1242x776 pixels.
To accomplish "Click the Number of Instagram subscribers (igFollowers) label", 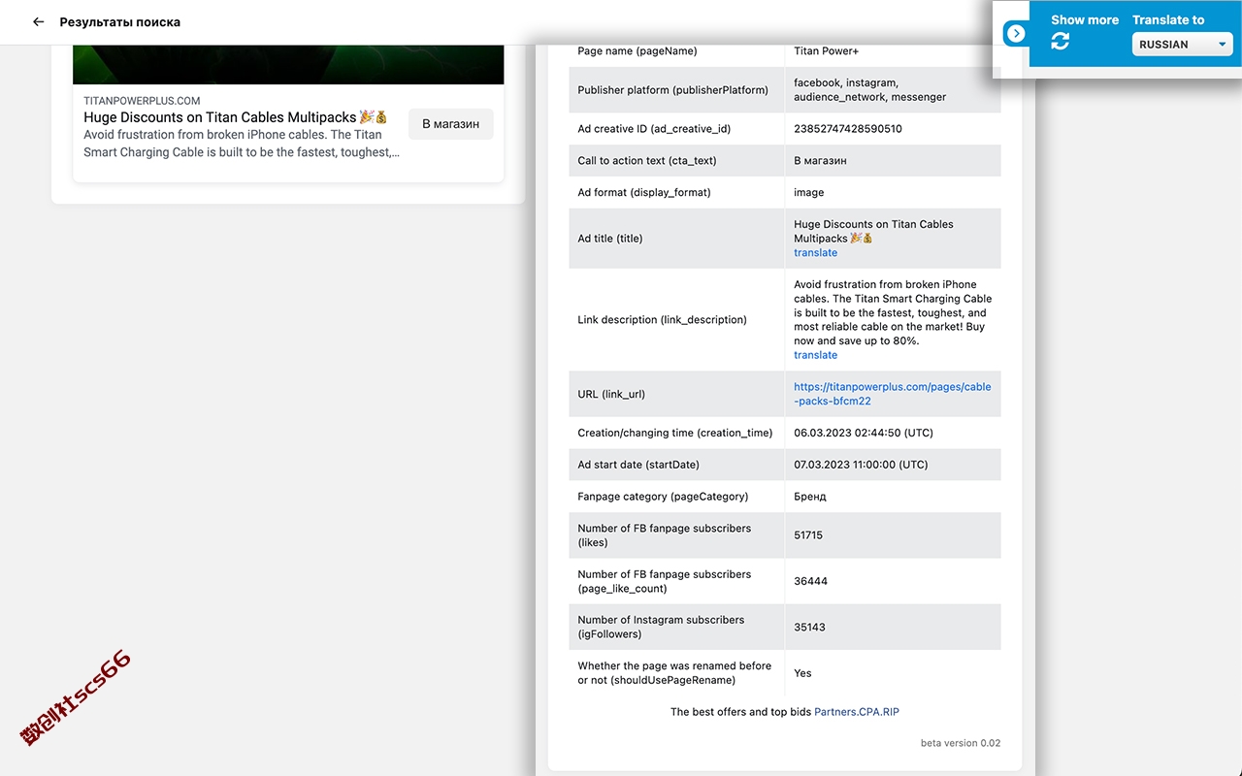I will click(x=661, y=627).
